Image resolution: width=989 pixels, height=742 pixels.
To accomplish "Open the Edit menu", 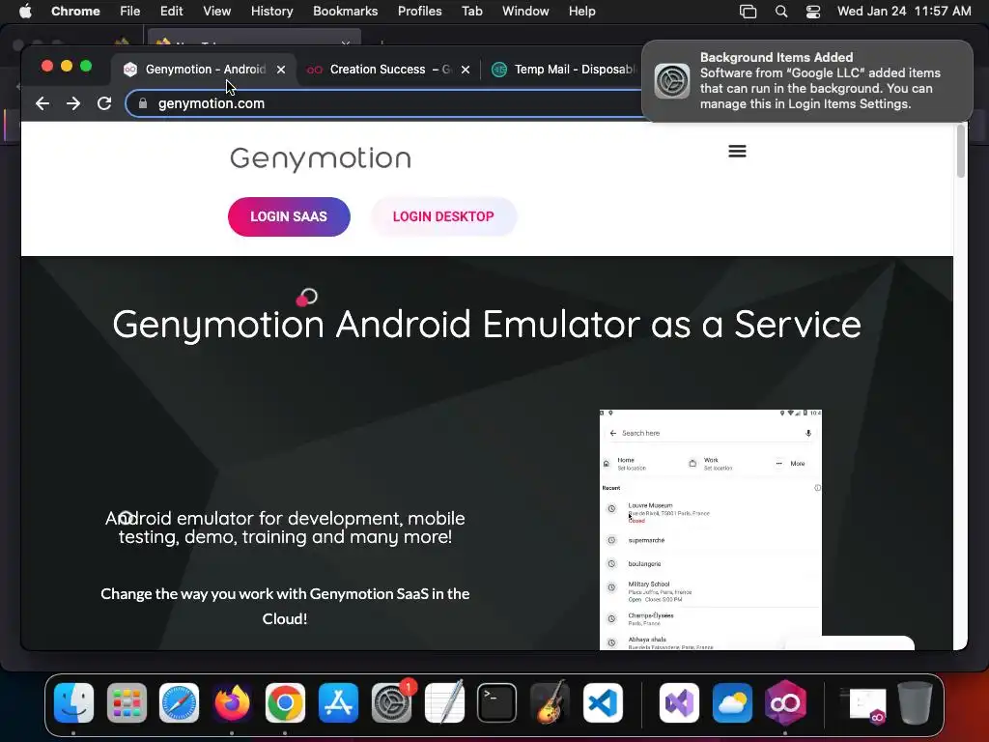I will pos(171,11).
